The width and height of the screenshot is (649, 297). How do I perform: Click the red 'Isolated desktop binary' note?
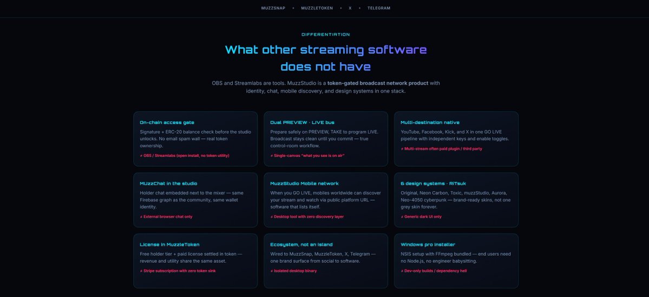coord(293,271)
